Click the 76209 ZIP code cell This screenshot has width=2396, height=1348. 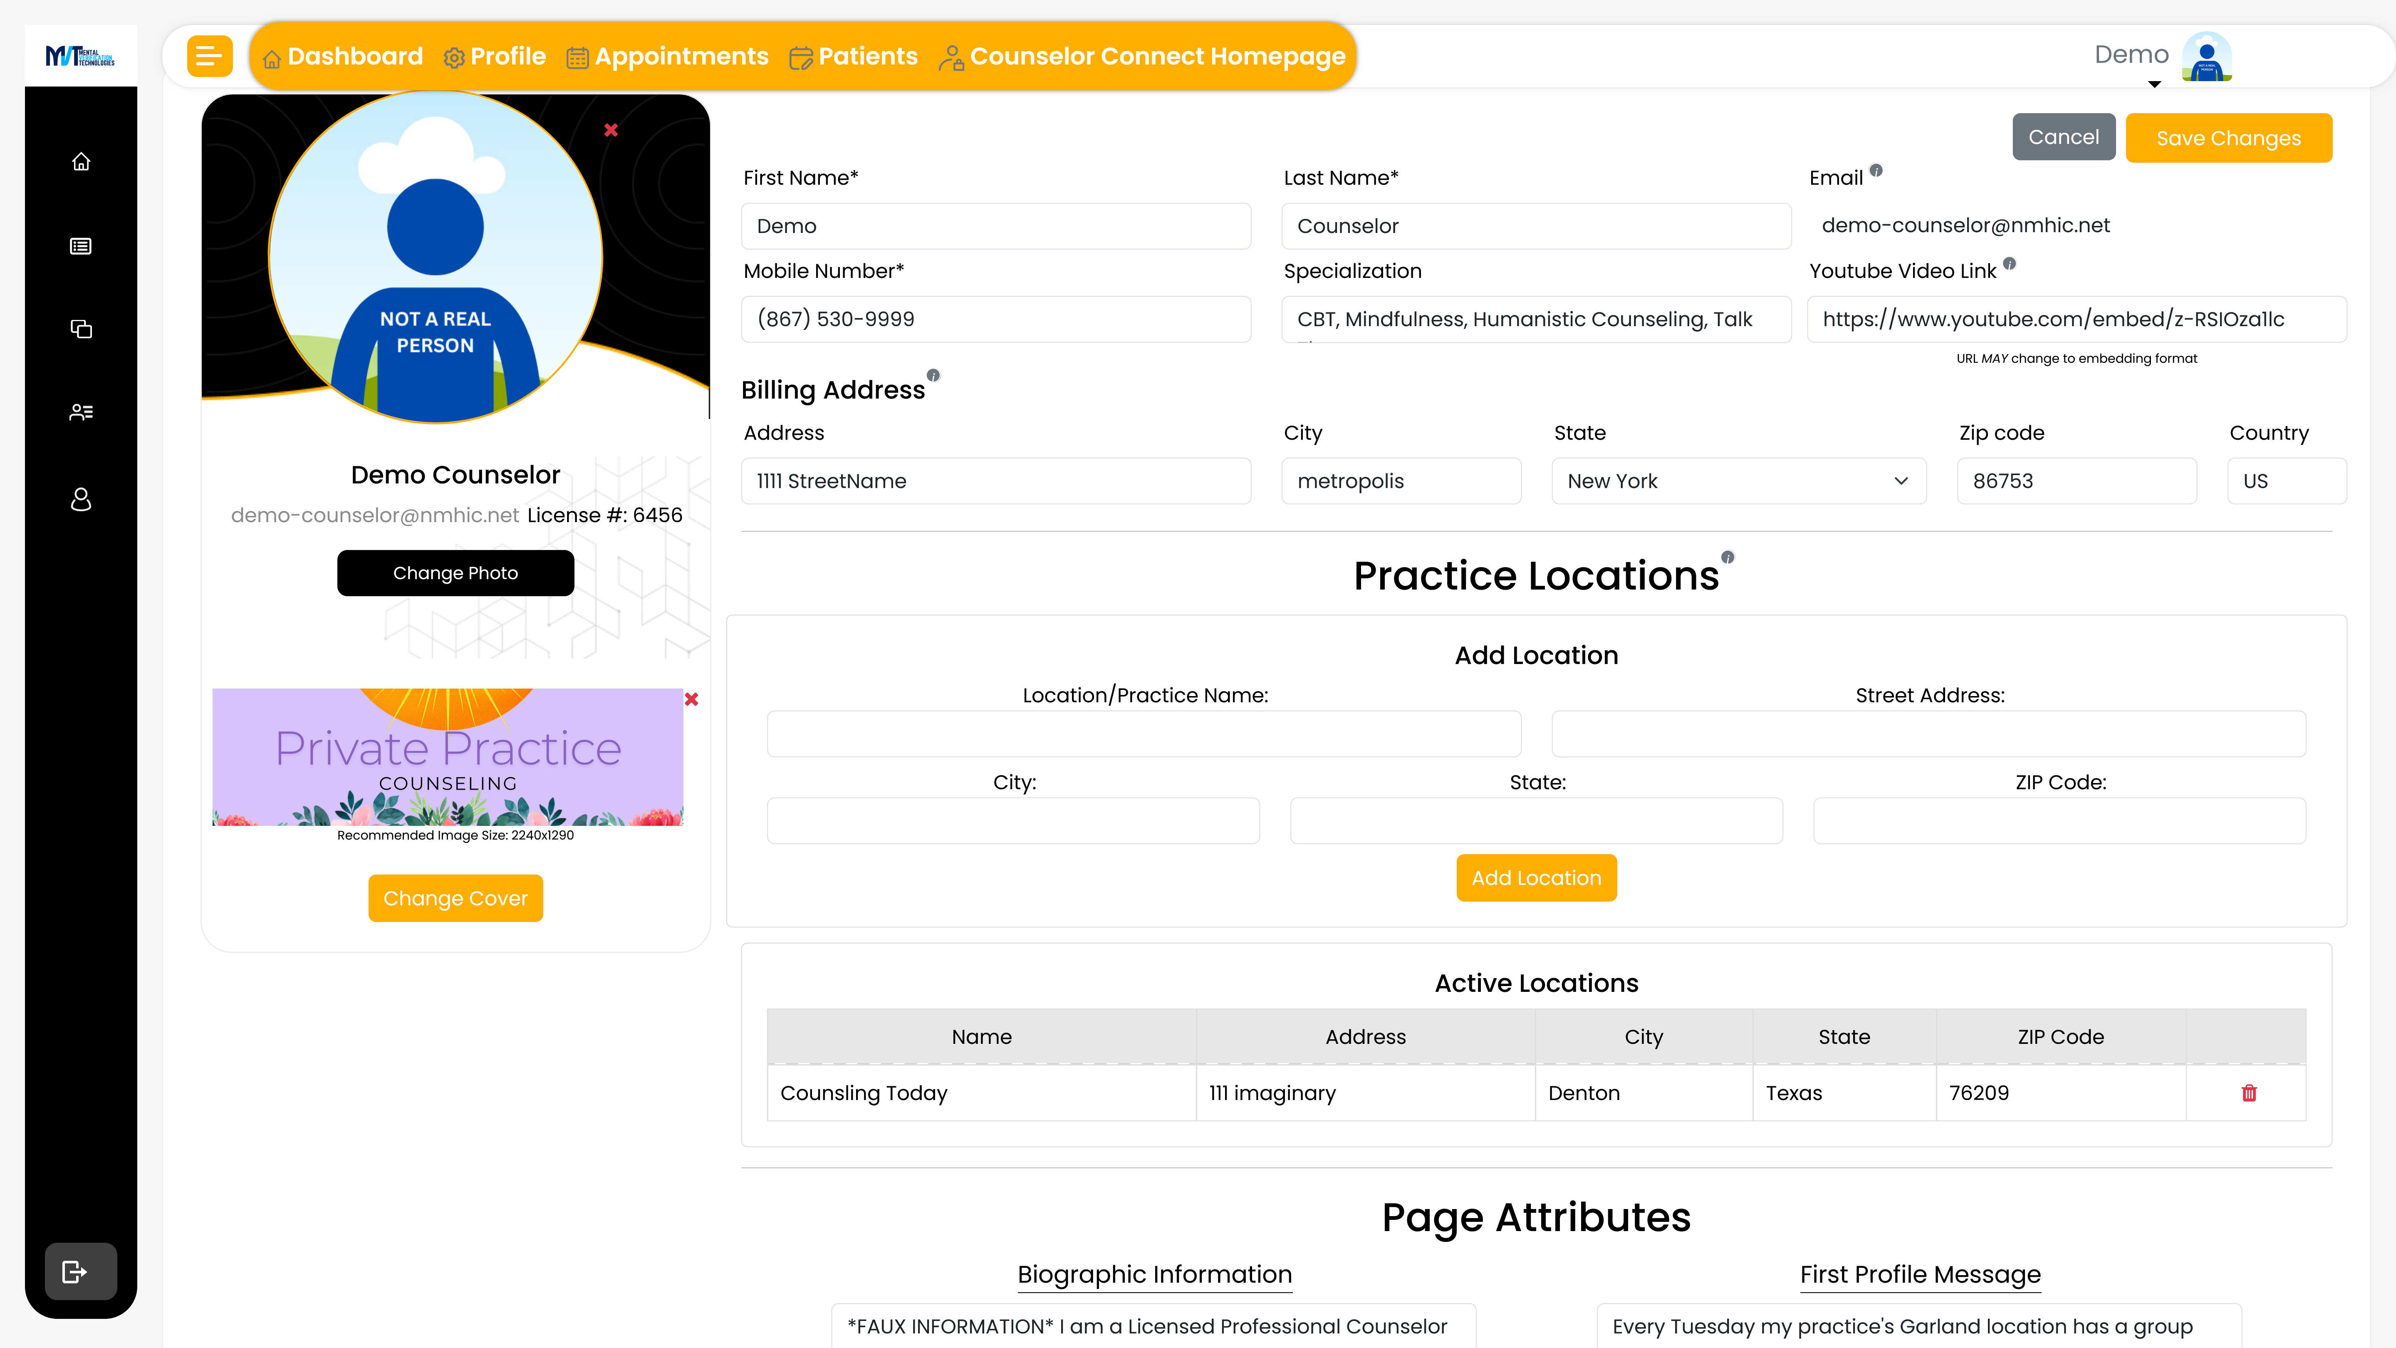[2060, 1092]
